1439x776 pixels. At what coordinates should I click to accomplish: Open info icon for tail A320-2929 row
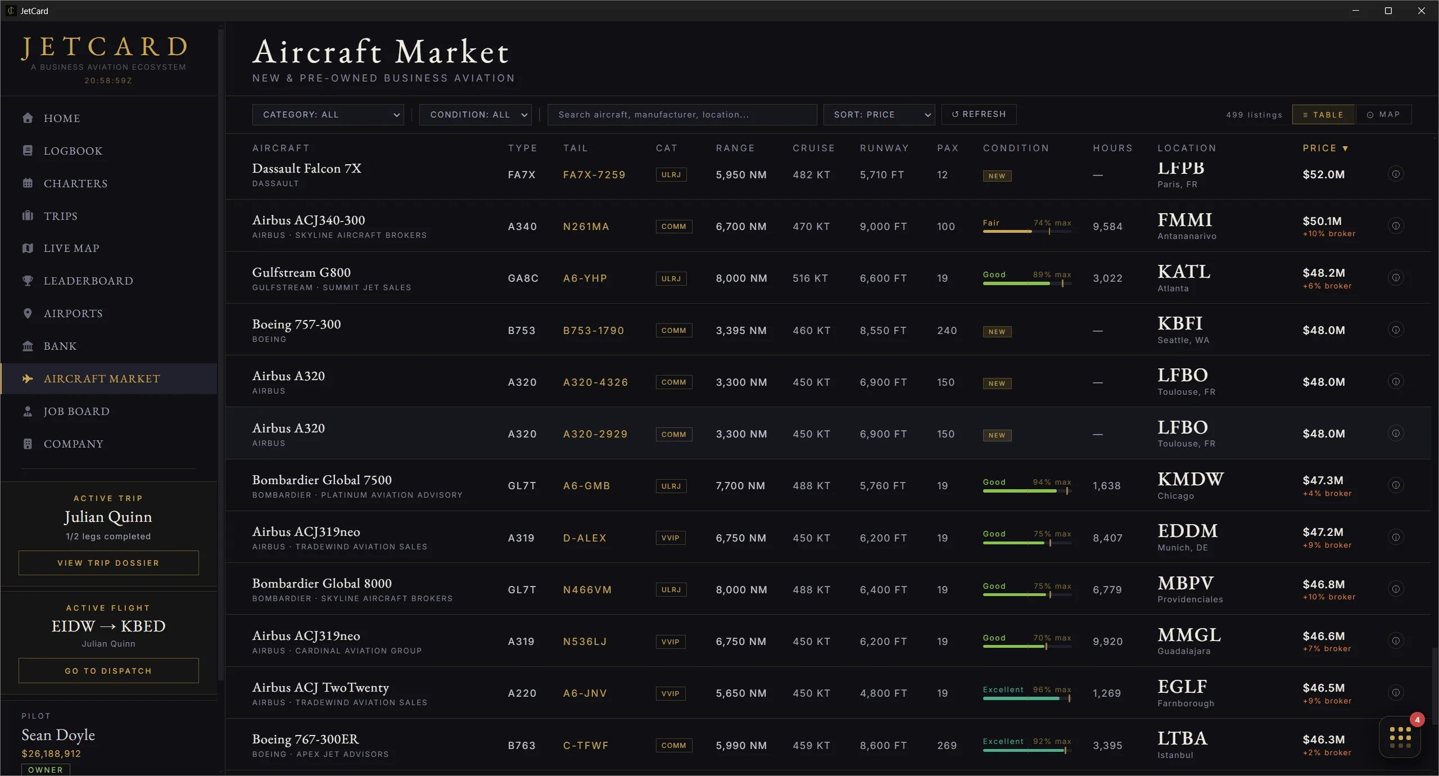(1395, 434)
